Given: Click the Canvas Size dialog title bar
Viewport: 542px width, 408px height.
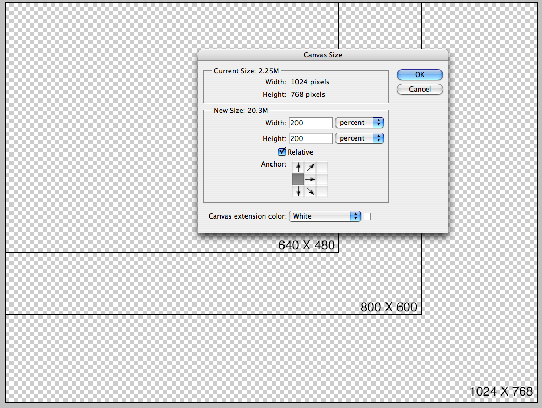Looking at the screenshot, I should 323,55.
